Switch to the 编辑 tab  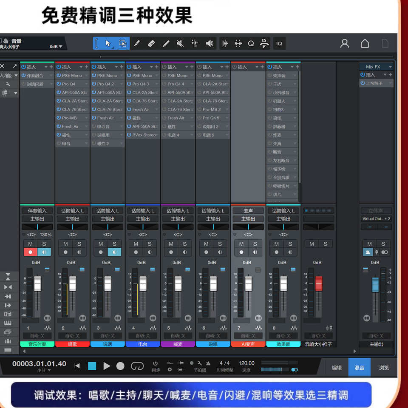337,368
